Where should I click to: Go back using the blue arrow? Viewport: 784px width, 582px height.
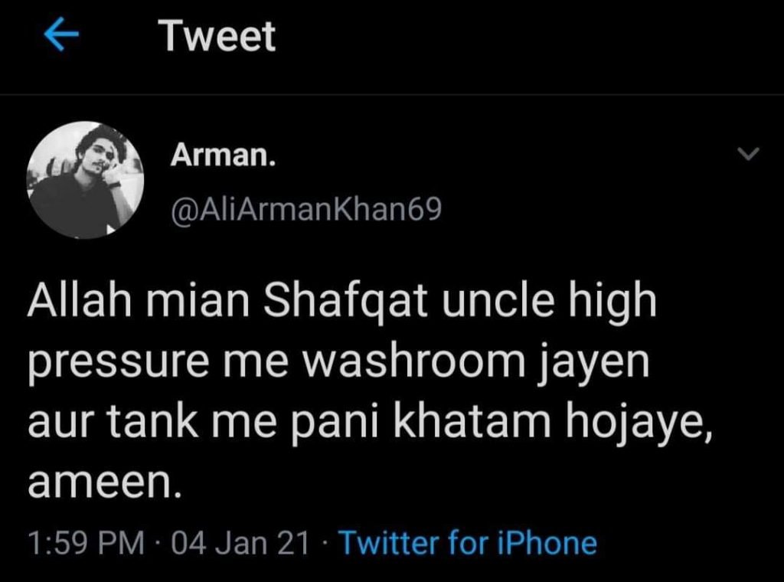pos(61,34)
